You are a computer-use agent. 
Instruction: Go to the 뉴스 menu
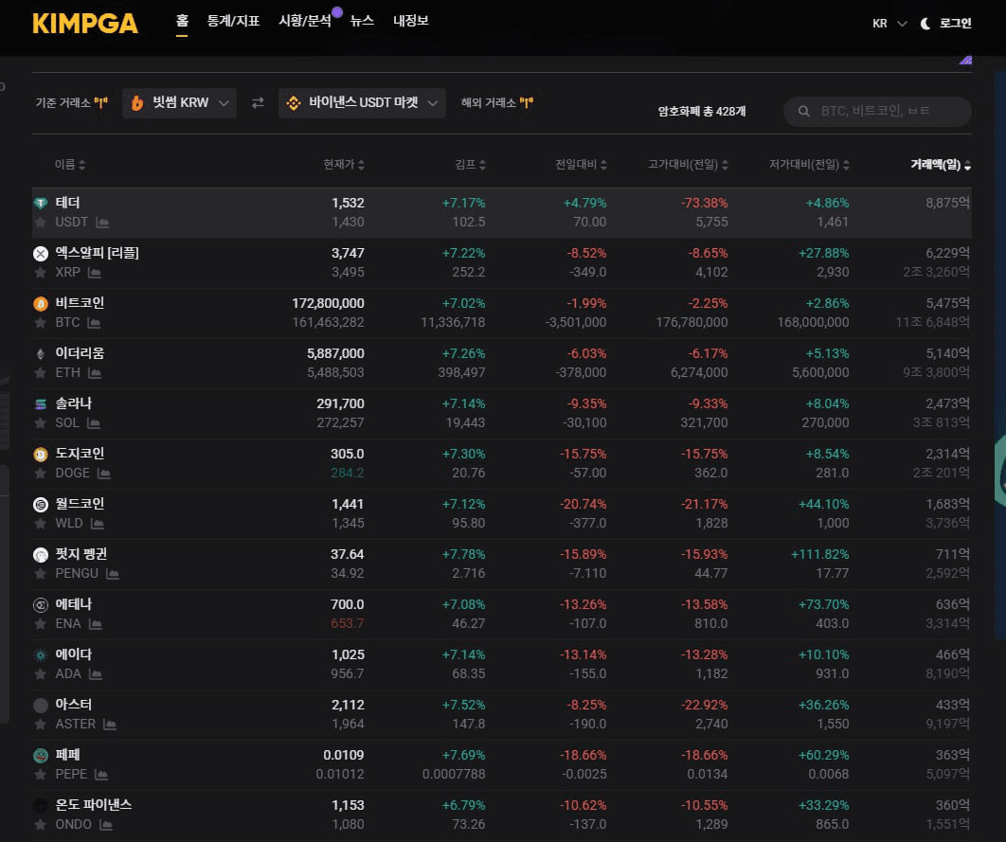click(x=362, y=21)
